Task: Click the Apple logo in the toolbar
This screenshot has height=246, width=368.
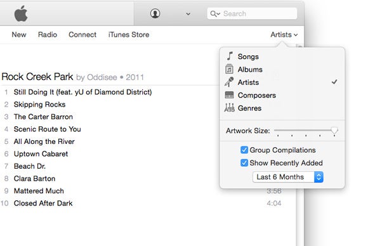Action: [21, 13]
